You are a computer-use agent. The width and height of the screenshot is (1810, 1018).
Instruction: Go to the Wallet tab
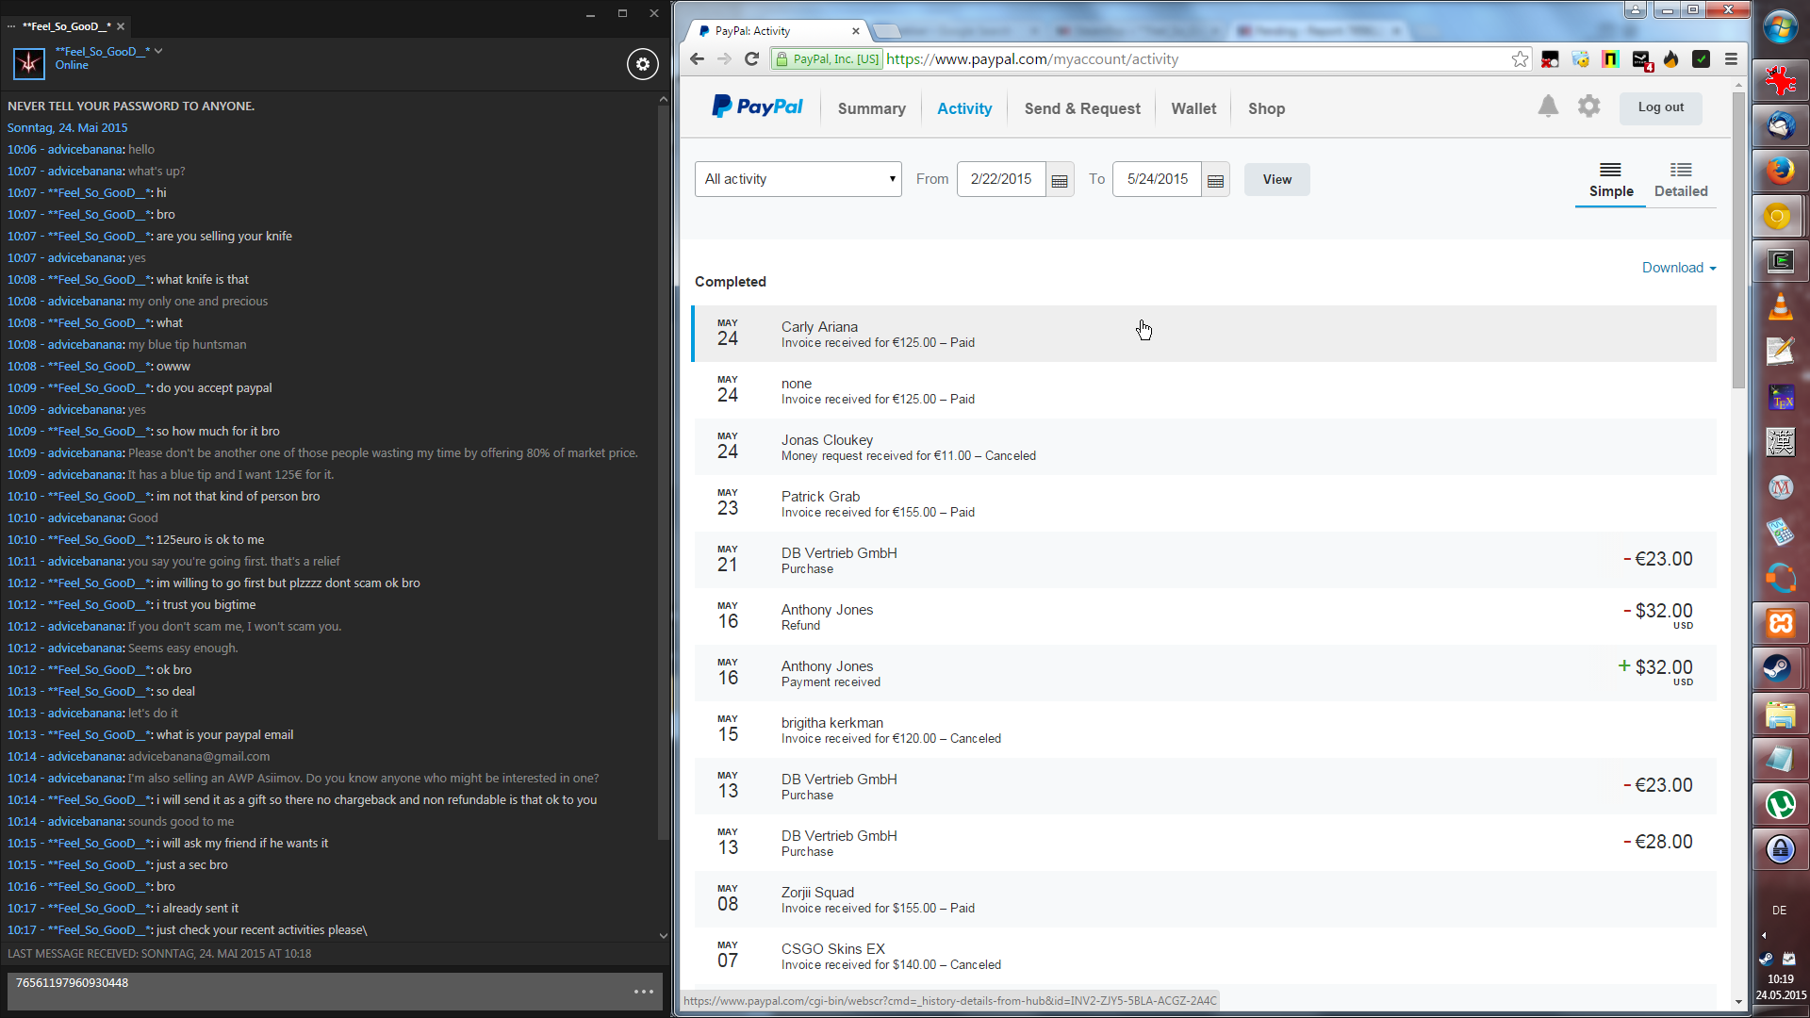[x=1193, y=108]
